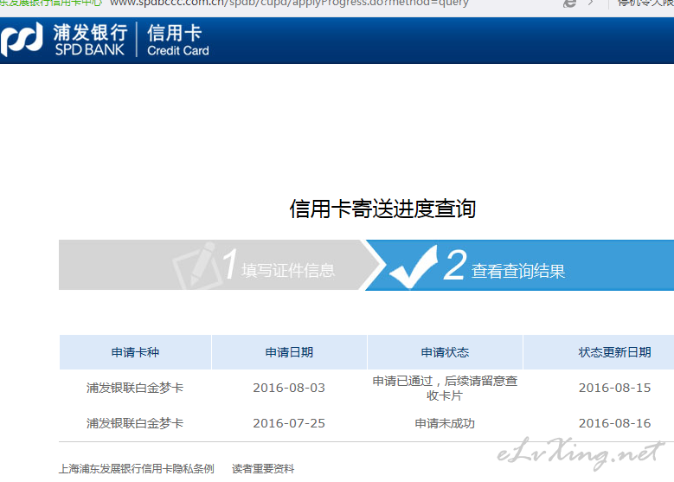Click the 申请卡种 column header
The width and height of the screenshot is (674, 482).
tap(135, 352)
